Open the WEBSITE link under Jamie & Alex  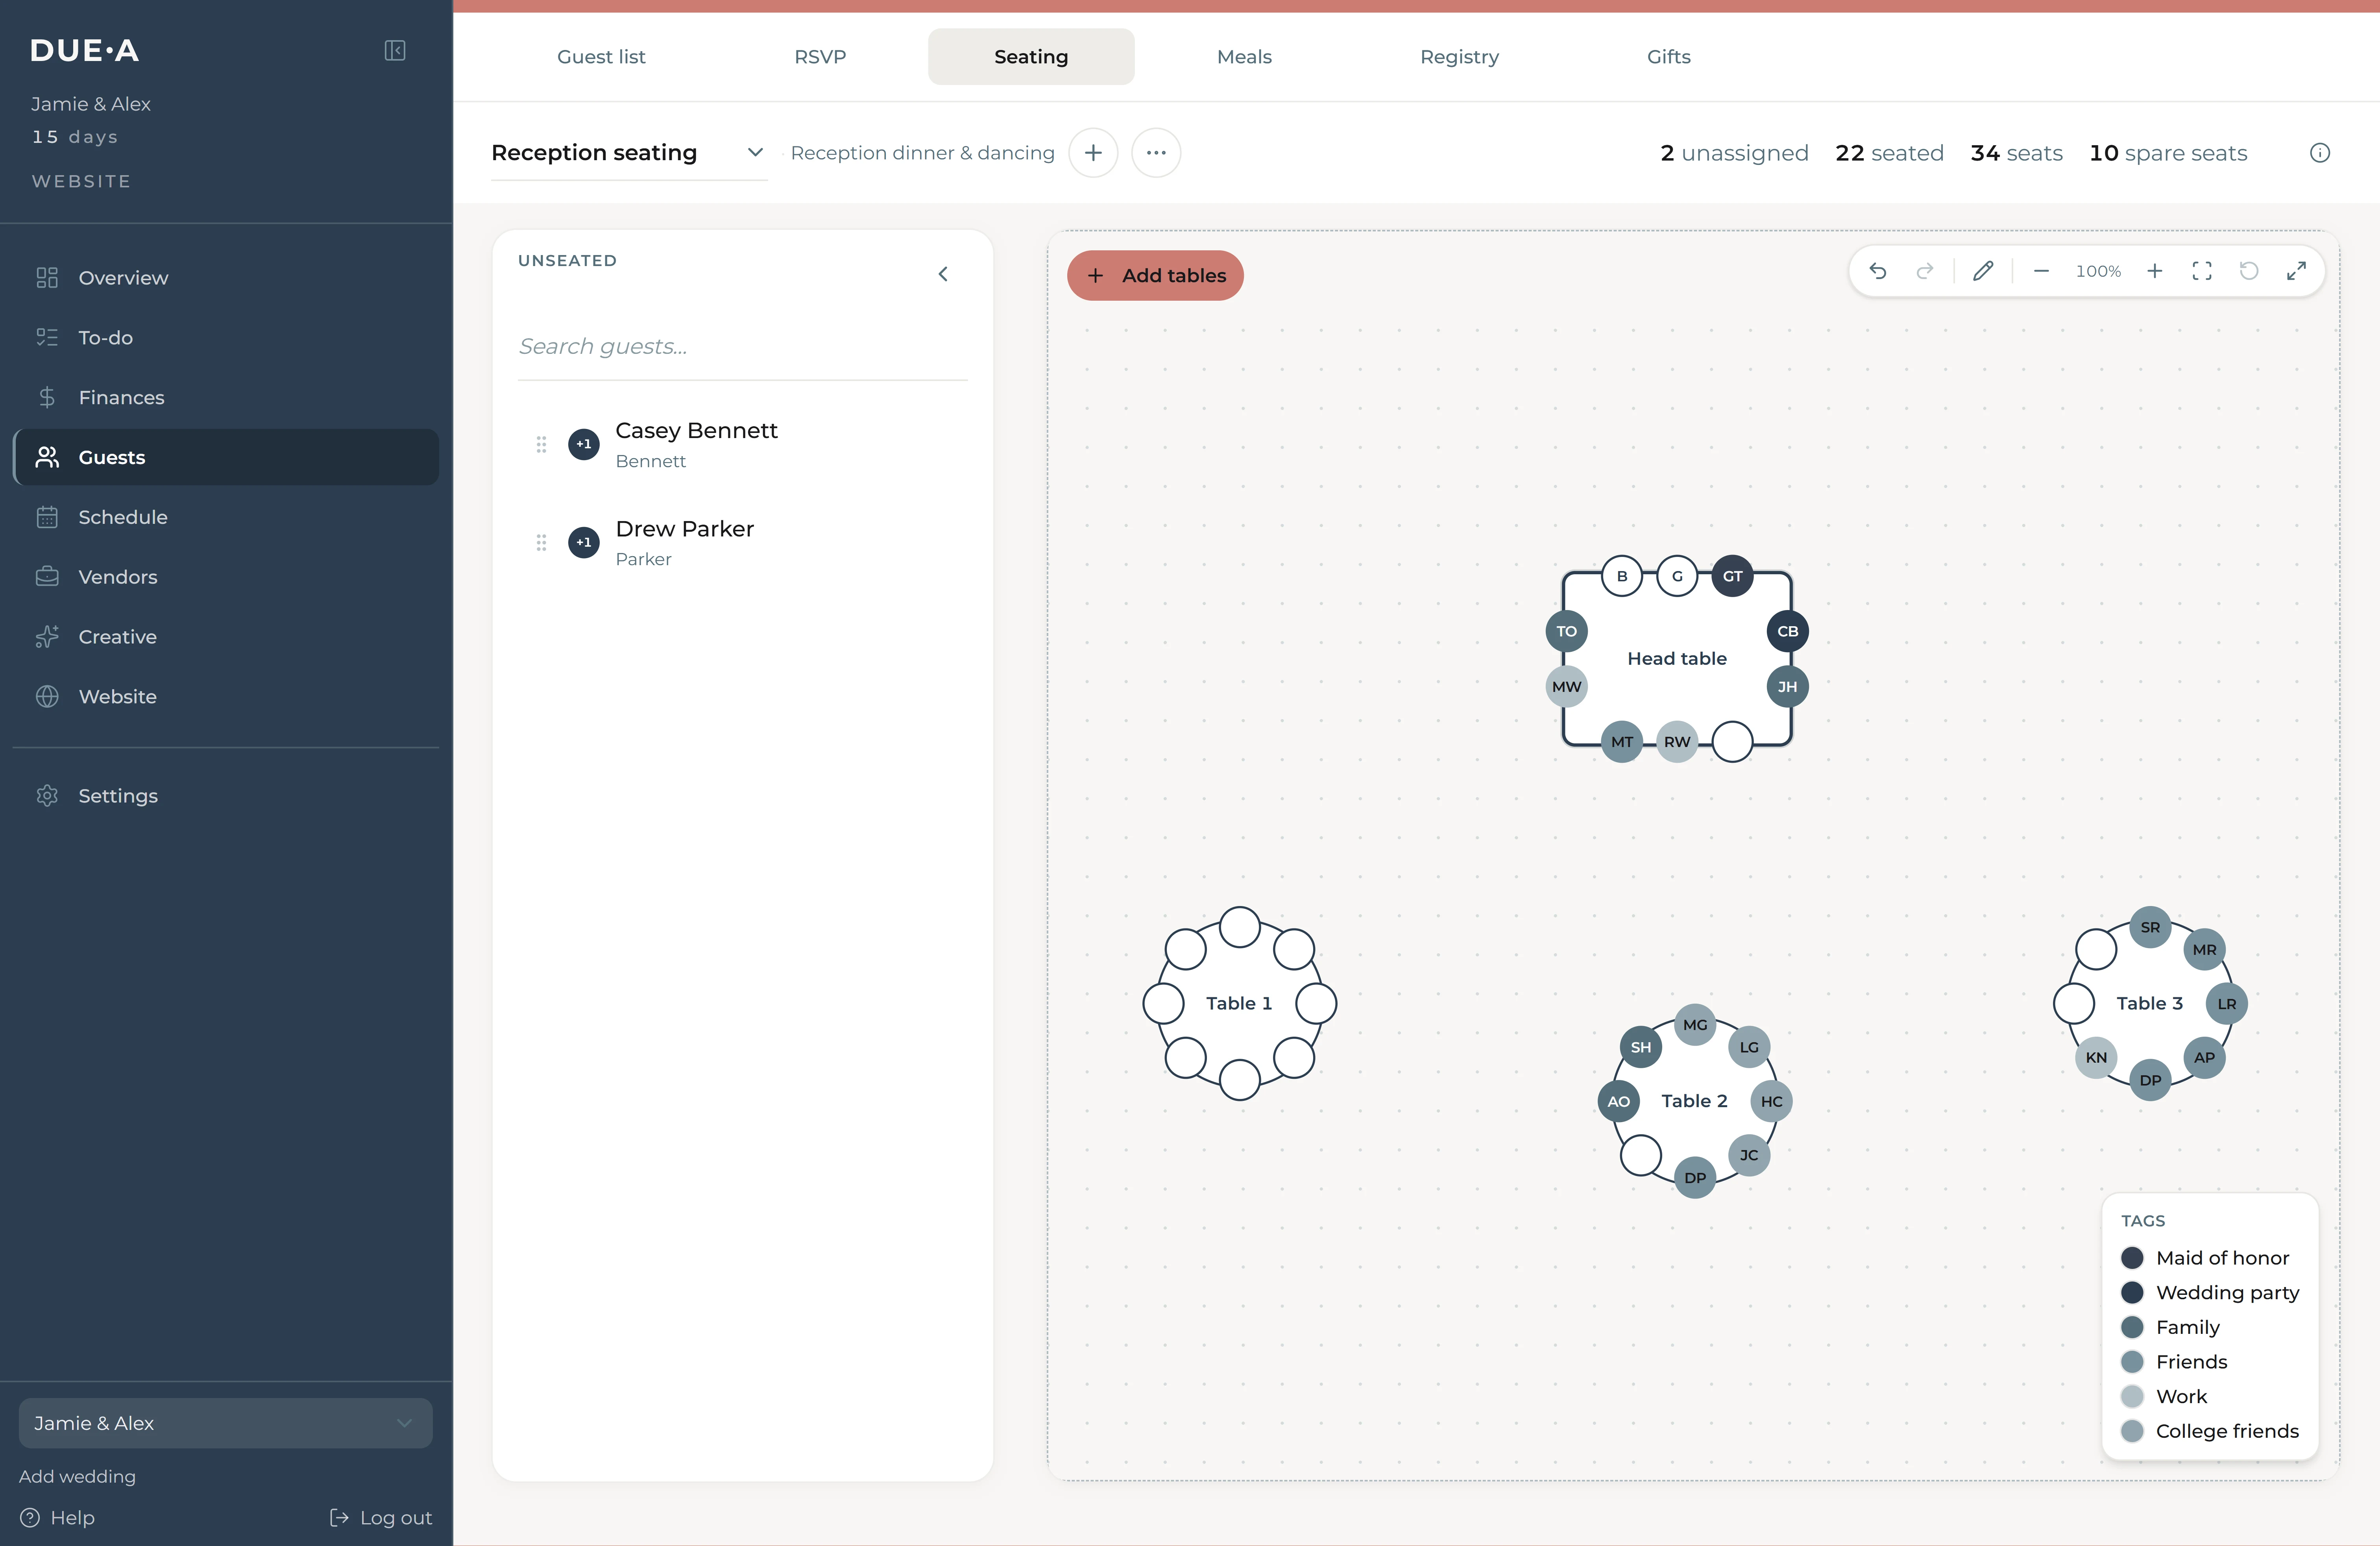(x=81, y=181)
